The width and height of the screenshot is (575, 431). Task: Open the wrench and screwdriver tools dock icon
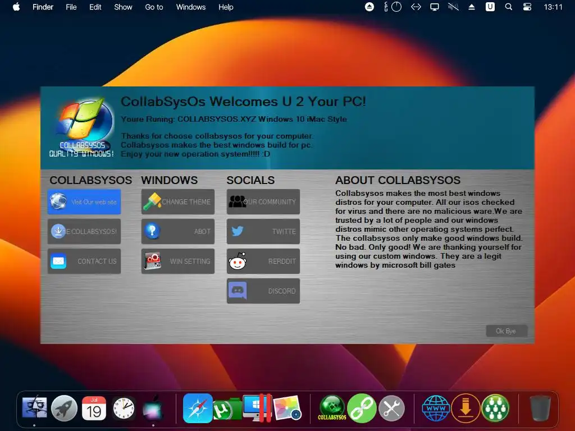pyautogui.click(x=391, y=408)
